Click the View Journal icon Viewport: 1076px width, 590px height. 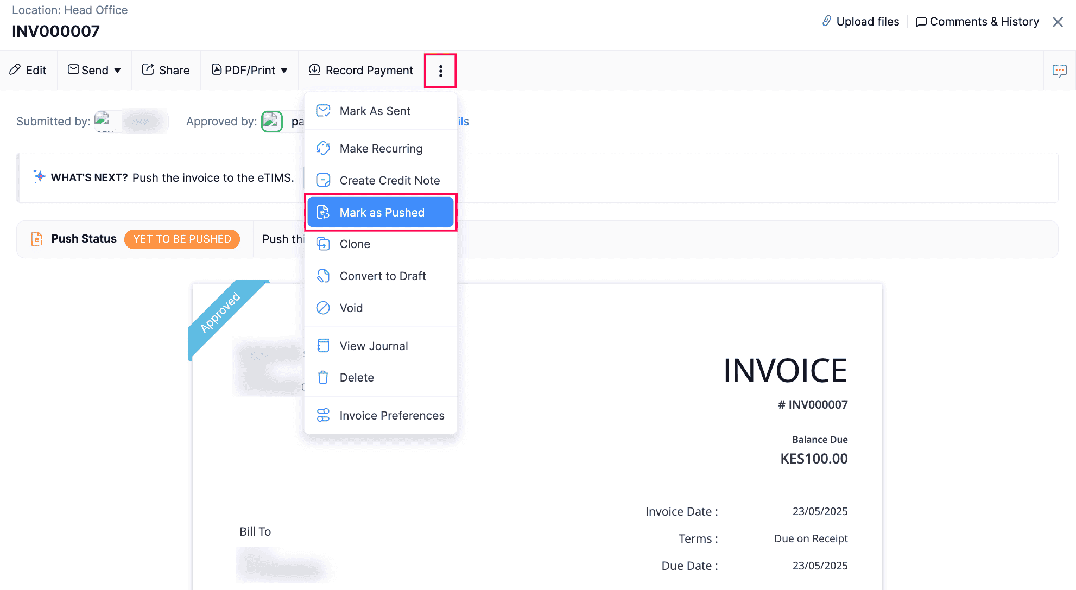click(x=323, y=346)
